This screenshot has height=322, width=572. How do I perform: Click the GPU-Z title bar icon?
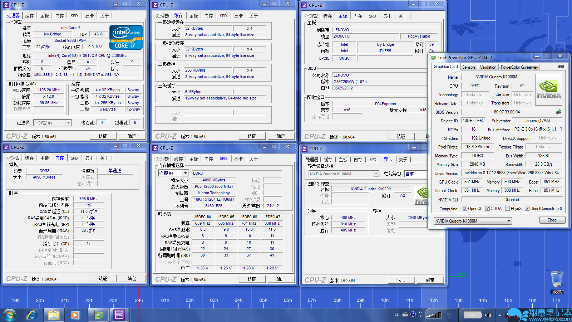433,57
